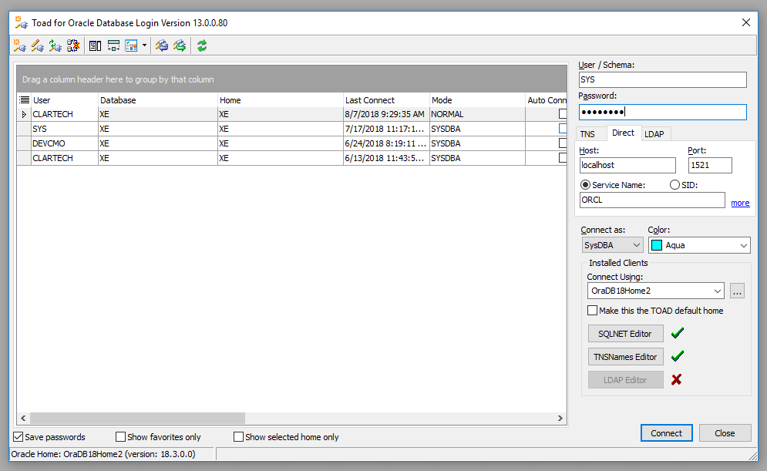
Task: Open the login options checklist icon
Action: click(131, 46)
